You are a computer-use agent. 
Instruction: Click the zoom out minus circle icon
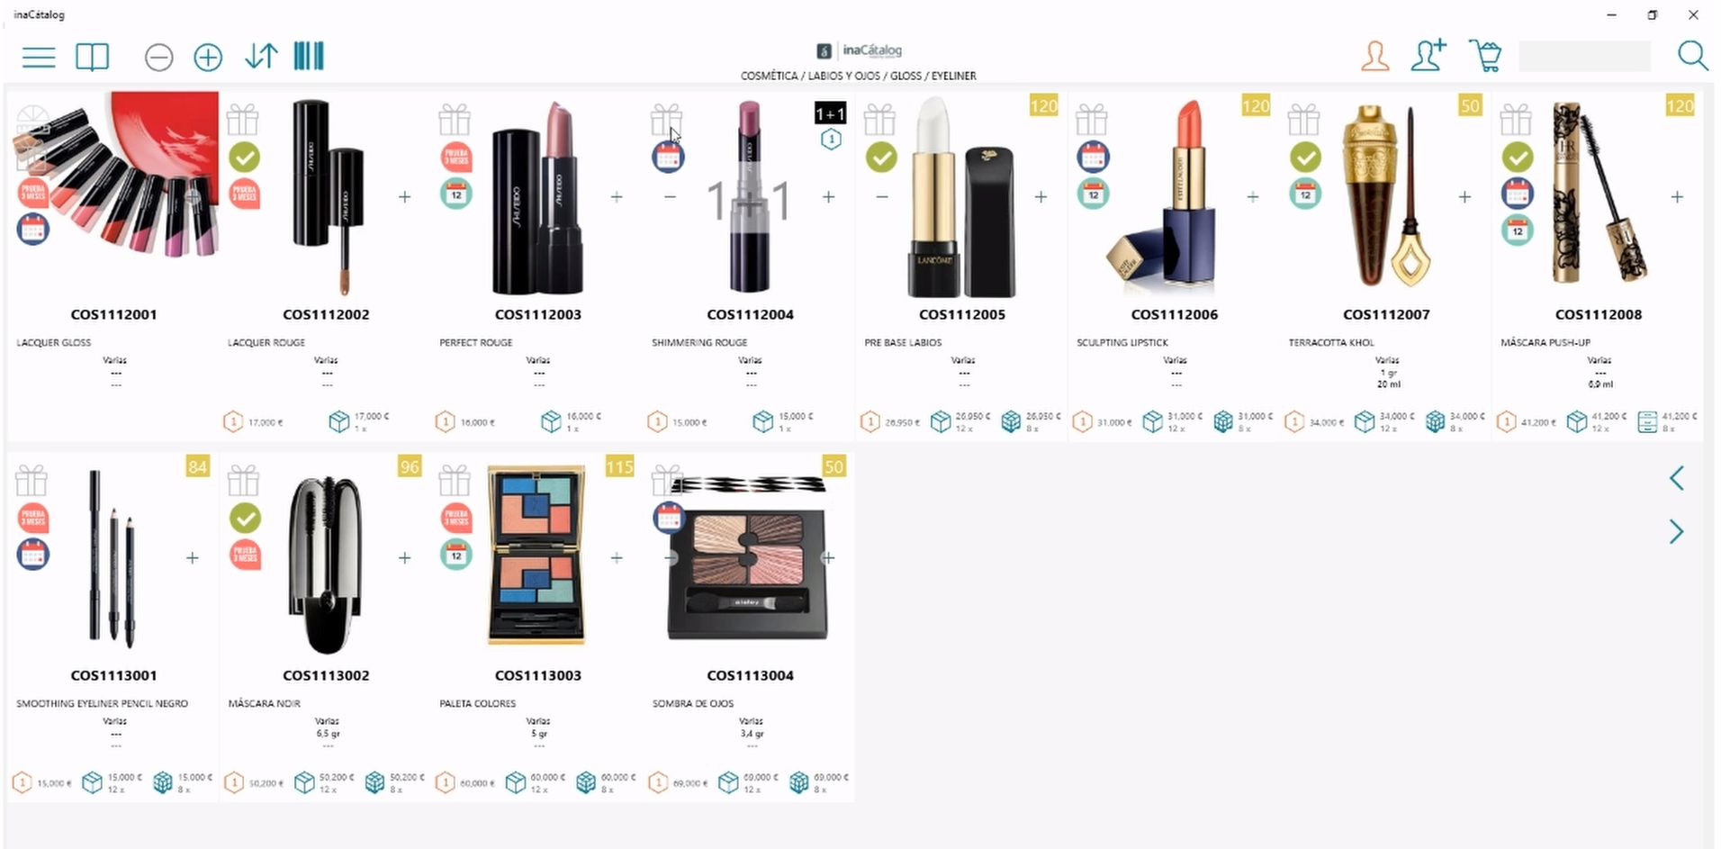pos(158,58)
